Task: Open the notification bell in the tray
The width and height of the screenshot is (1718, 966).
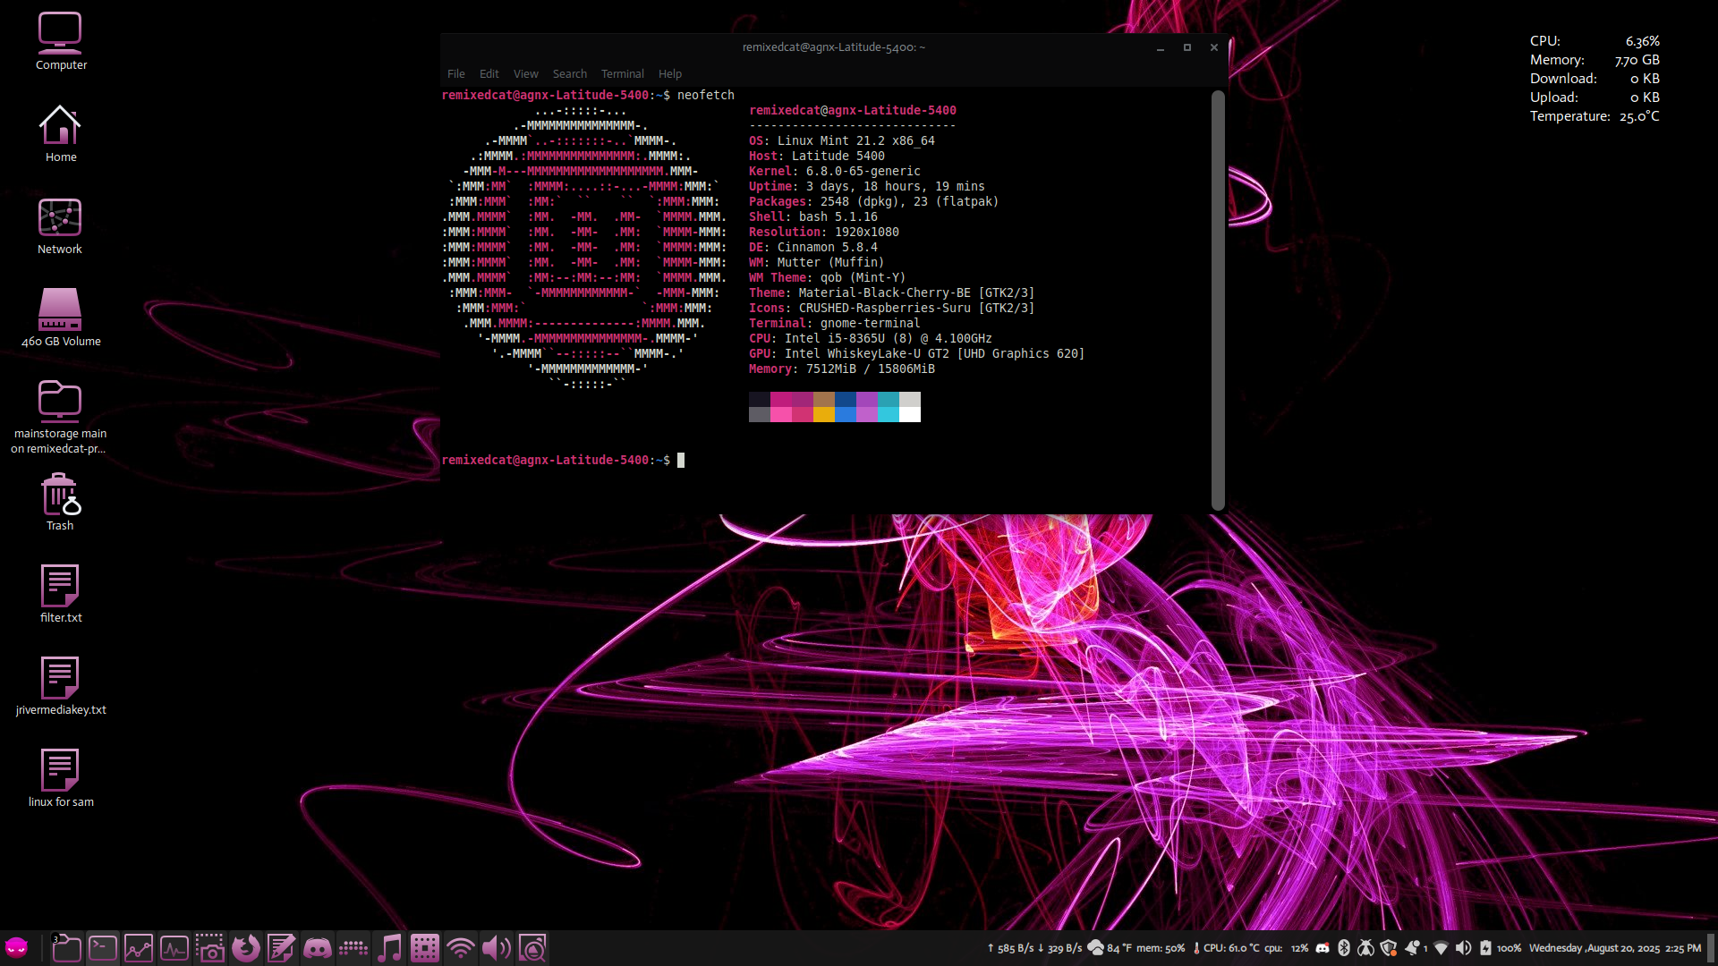Action: 1412,948
